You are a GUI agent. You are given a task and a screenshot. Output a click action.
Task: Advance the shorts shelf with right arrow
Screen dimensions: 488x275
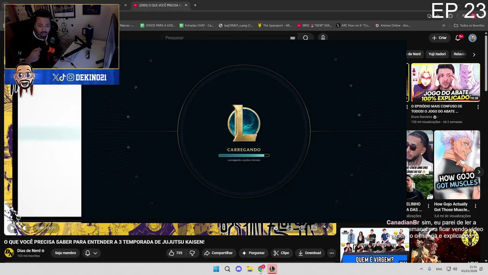[x=479, y=172]
